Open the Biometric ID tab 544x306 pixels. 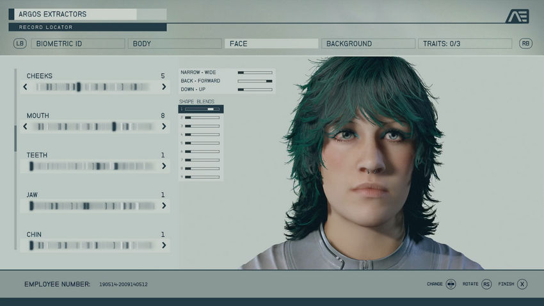click(x=77, y=44)
